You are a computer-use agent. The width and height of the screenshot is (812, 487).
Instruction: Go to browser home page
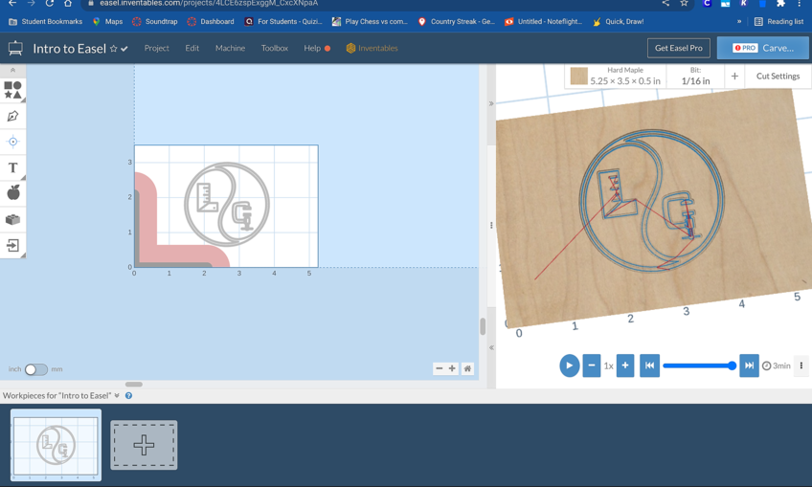pyautogui.click(x=68, y=3)
